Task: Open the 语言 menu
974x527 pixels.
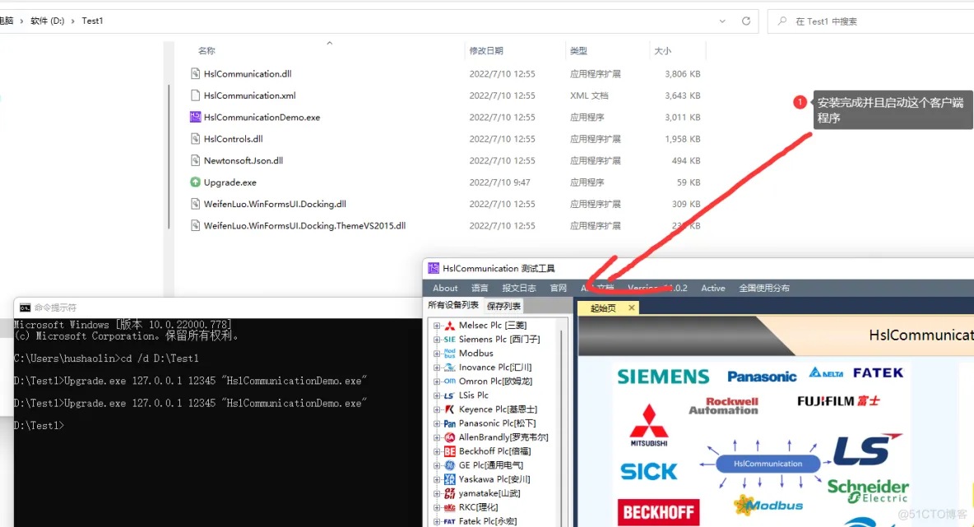Action: [480, 288]
